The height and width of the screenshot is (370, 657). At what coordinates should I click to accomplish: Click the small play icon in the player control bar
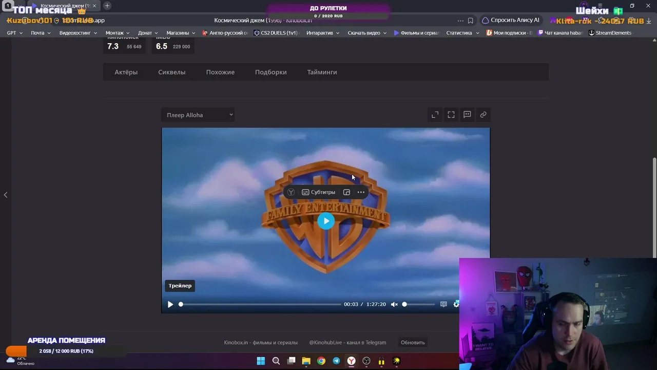pyautogui.click(x=170, y=304)
